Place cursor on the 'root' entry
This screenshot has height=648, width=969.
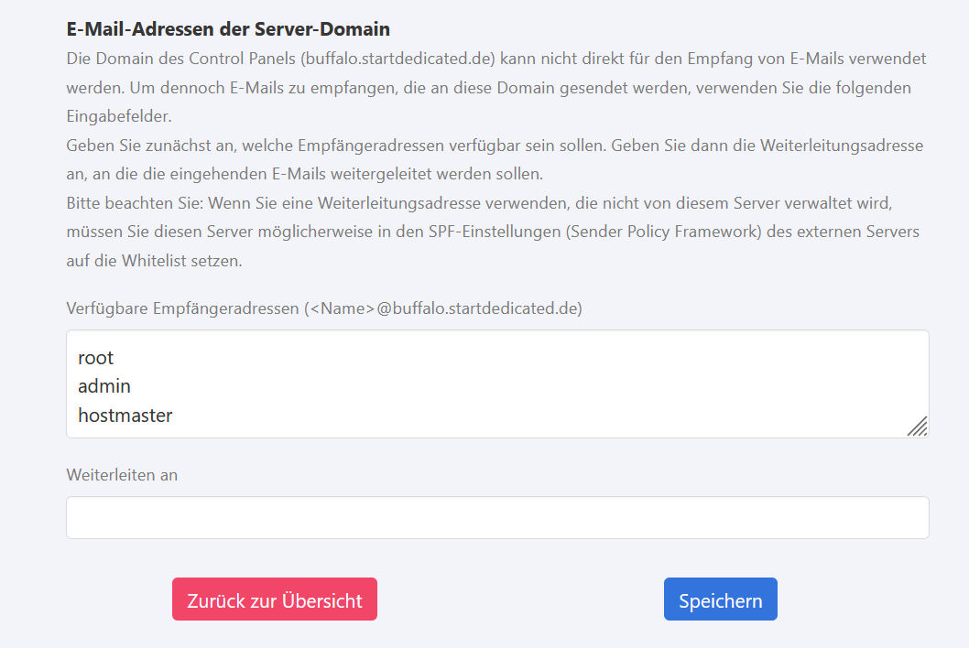96,357
